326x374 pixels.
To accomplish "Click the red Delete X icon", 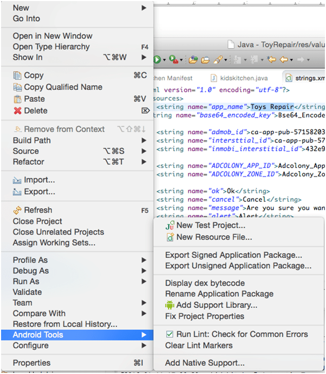I will (x=18, y=111).
